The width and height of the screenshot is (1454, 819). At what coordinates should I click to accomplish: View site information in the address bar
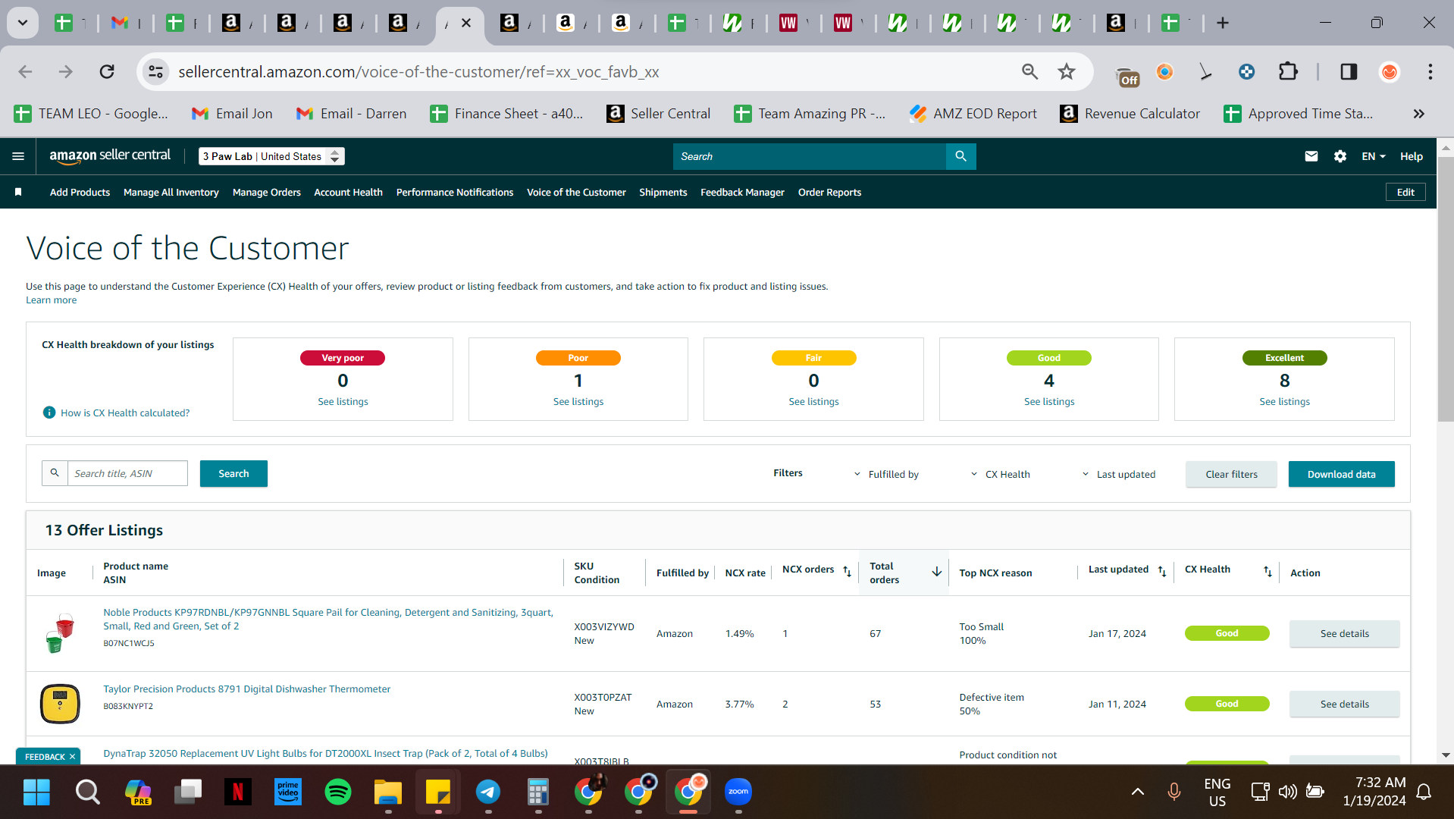pyautogui.click(x=155, y=72)
